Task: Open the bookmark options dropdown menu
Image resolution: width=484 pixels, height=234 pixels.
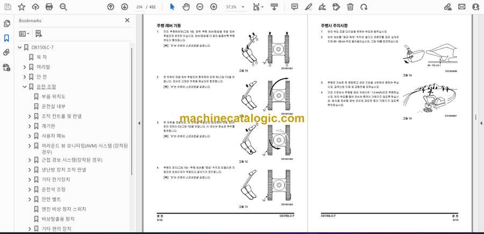Action: pos(24,34)
